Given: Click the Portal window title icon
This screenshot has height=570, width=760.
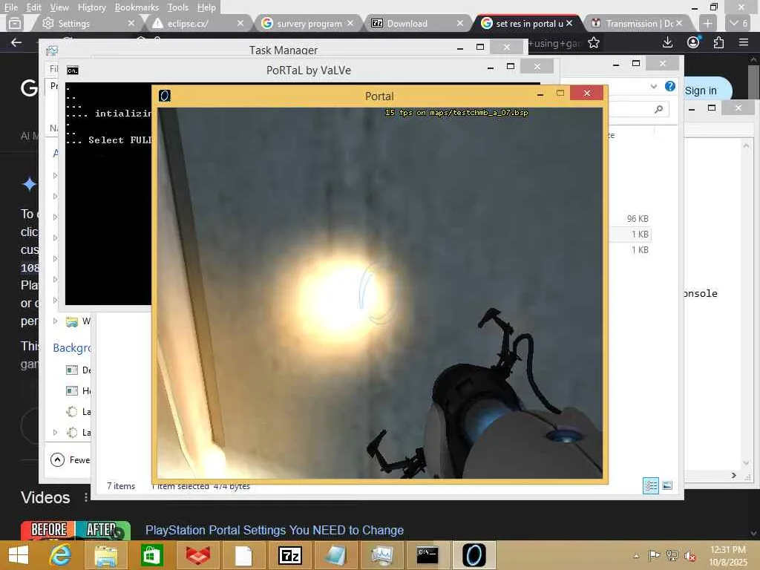Looking at the screenshot, I should pyautogui.click(x=165, y=96).
